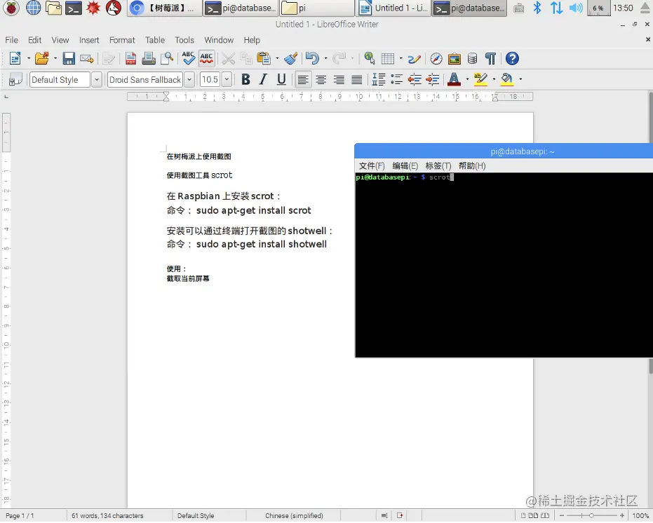
Task: Open the Highlighting color dropdown arrow
Action: [494, 79]
